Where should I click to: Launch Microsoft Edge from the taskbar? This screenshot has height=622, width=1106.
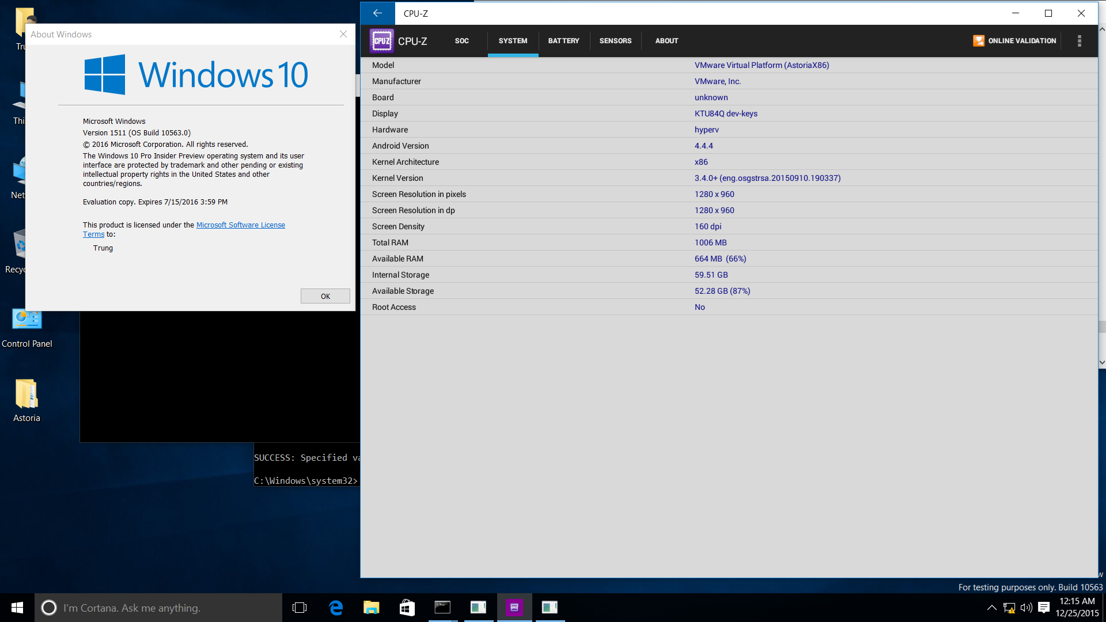tap(336, 608)
